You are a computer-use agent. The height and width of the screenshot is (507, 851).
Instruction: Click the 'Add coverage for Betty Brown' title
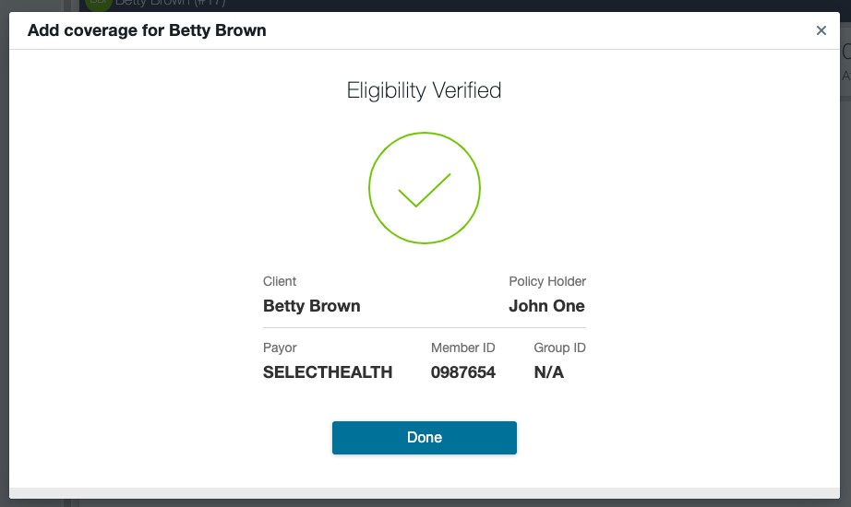coord(147,30)
